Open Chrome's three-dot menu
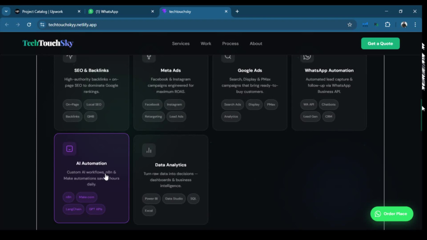The width and height of the screenshot is (427, 240). pos(415,25)
